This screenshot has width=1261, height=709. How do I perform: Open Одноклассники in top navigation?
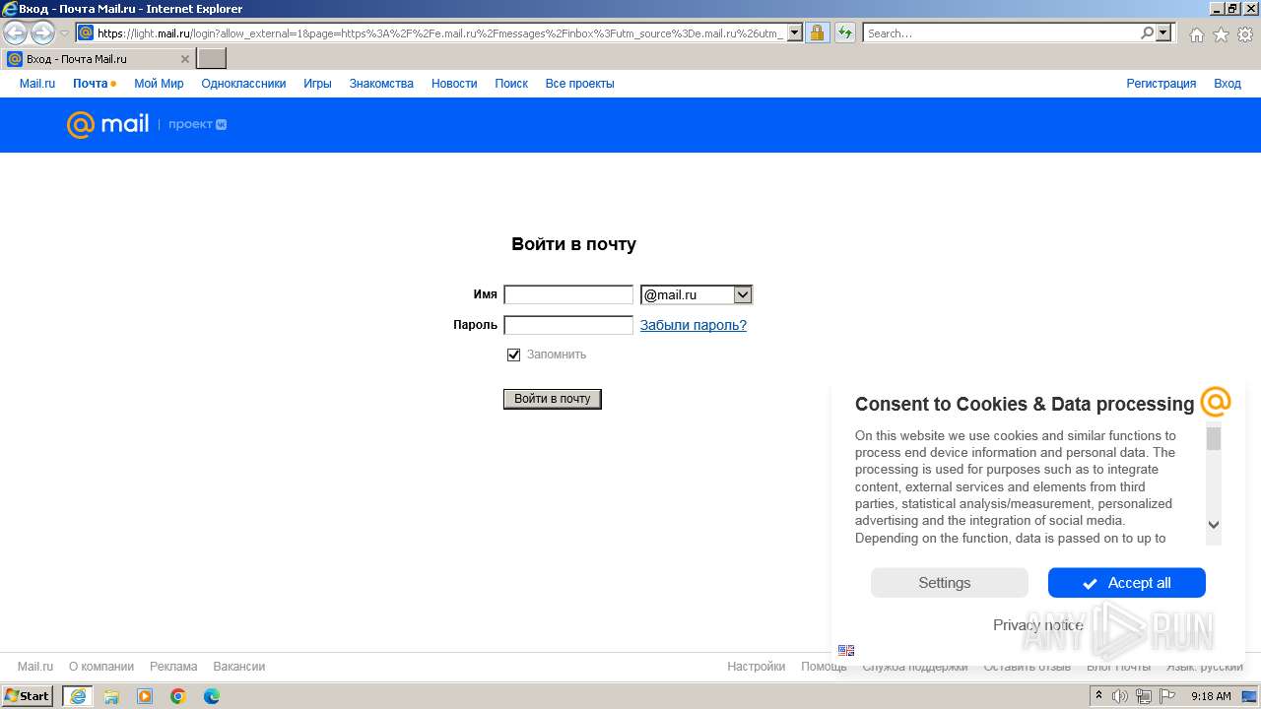(243, 84)
